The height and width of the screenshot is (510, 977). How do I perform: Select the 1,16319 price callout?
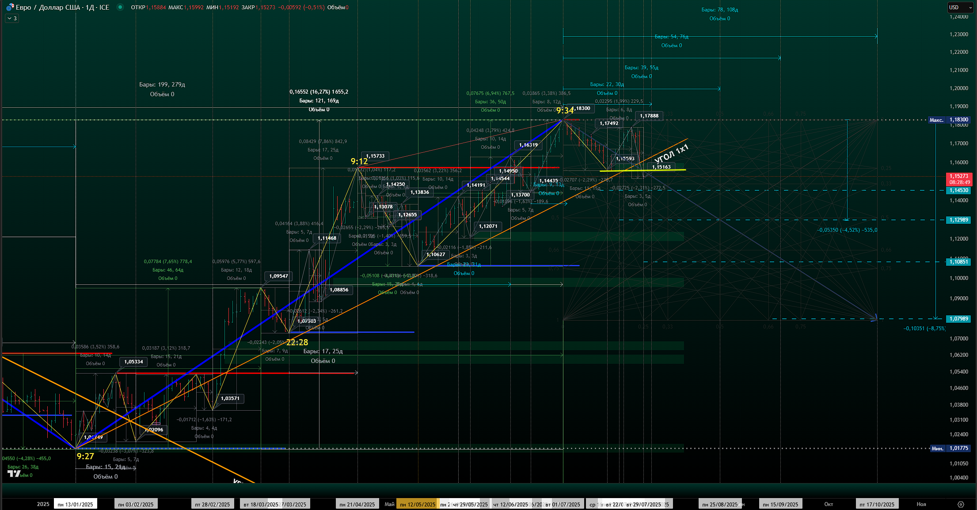click(528, 145)
